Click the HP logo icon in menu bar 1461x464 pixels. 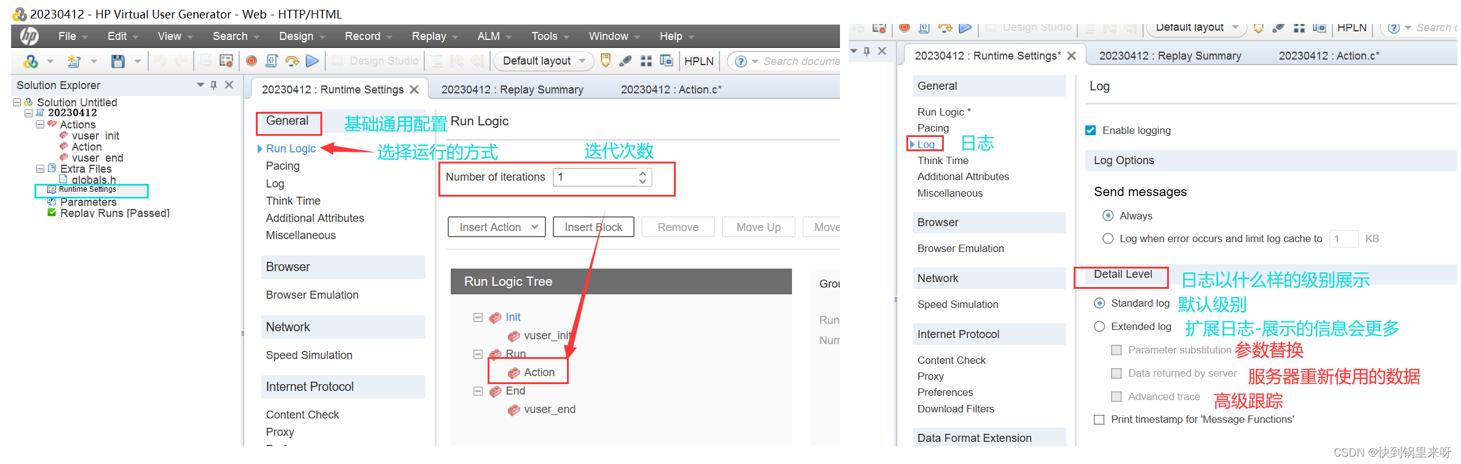(x=29, y=36)
